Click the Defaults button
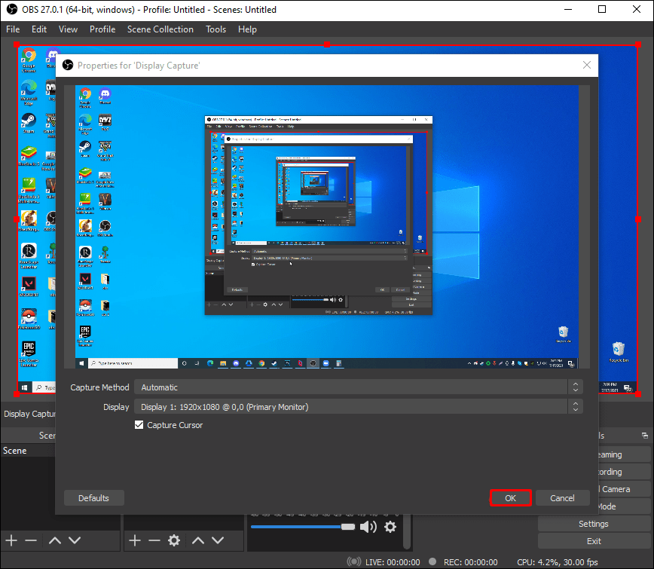Image resolution: width=654 pixels, height=569 pixels. coord(93,497)
